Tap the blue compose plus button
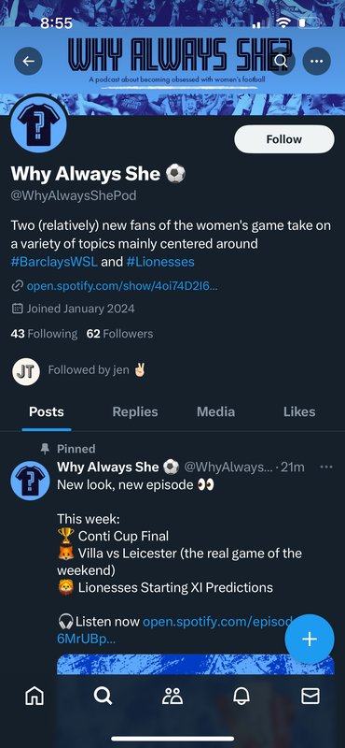The image size is (345, 748). click(310, 640)
